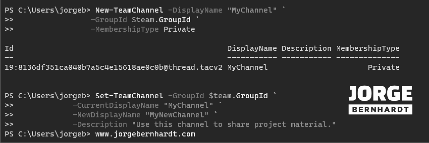
Task: Click the MembershipType column header
Action: [x=367, y=48]
